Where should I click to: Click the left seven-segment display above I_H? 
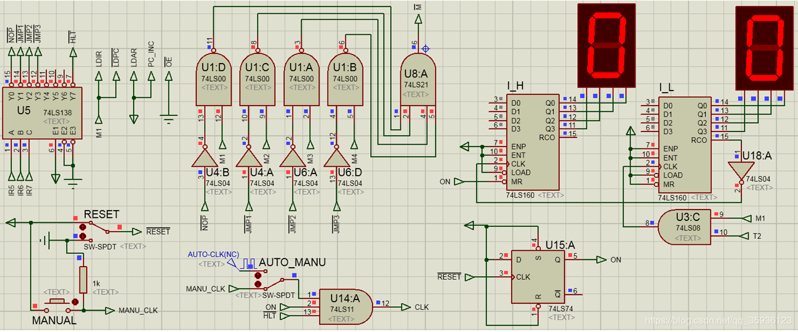click(x=606, y=45)
